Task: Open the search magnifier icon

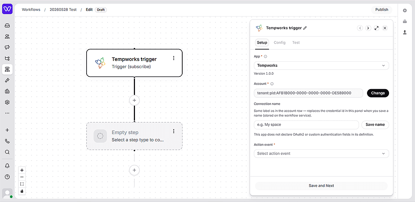Action: point(7,152)
